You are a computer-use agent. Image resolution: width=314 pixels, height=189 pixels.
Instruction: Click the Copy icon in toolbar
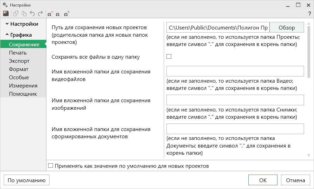tap(16, 14)
